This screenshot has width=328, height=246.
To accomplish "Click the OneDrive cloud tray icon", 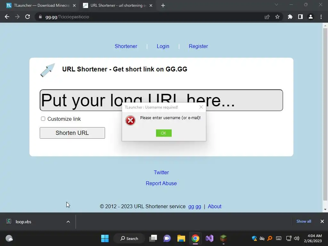I will coord(262,238).
